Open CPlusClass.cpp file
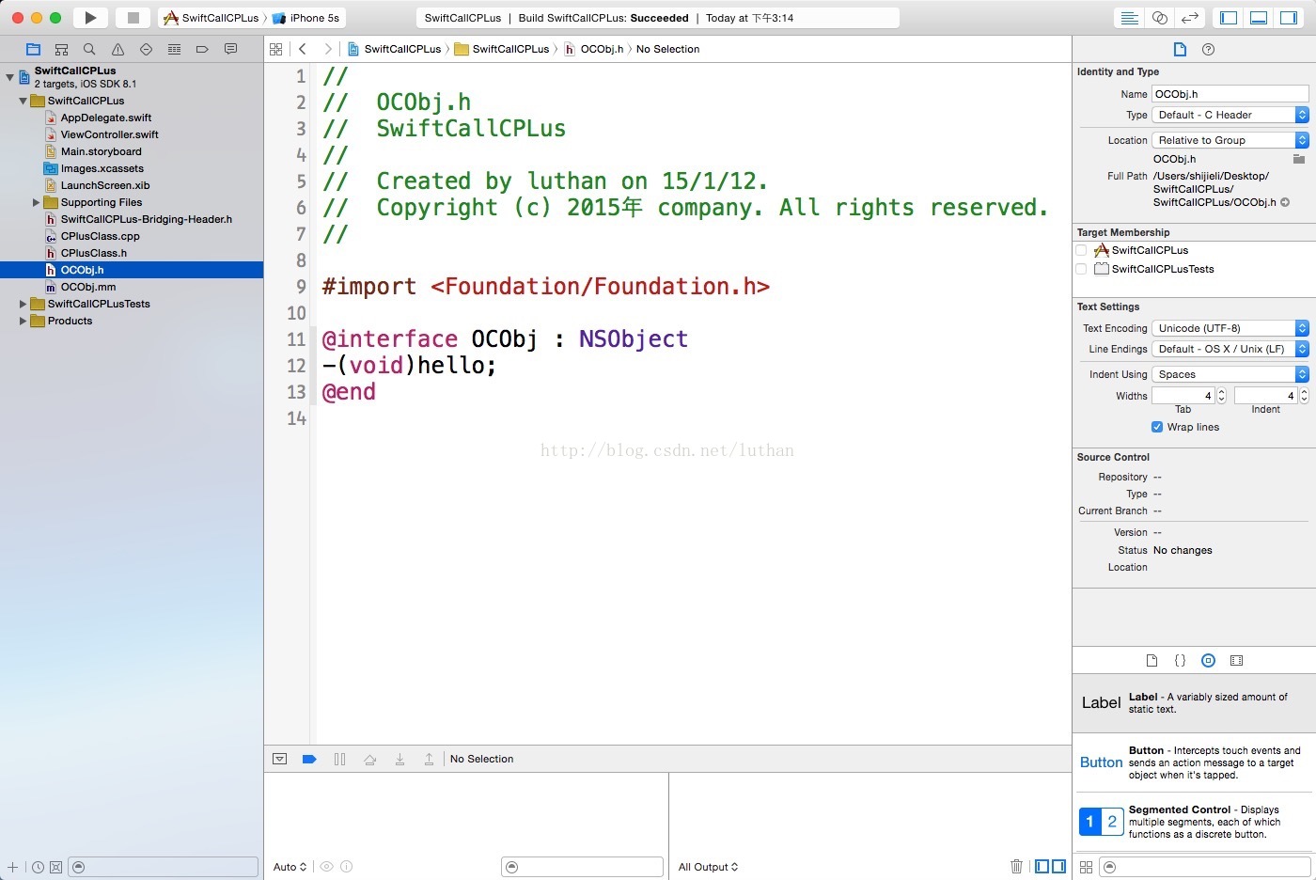 100,236
